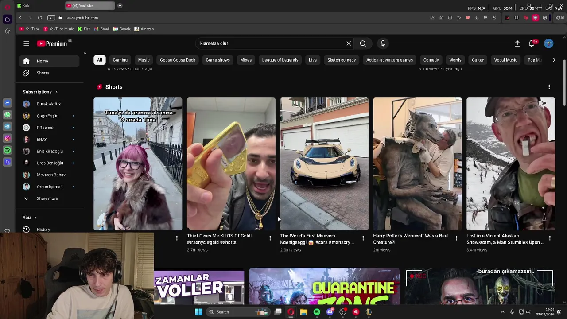Select the 'Sketch comedy' chip

[342, 60]
